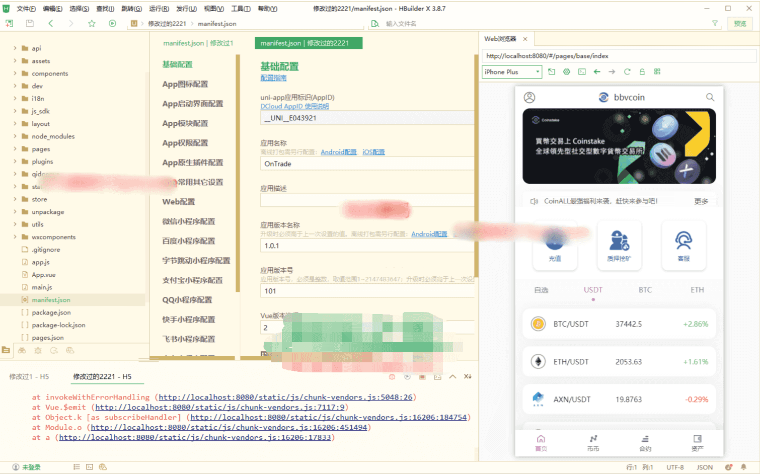760x474 pixels.
Task: Open the 配置指南 link
Action: point(273,78)
